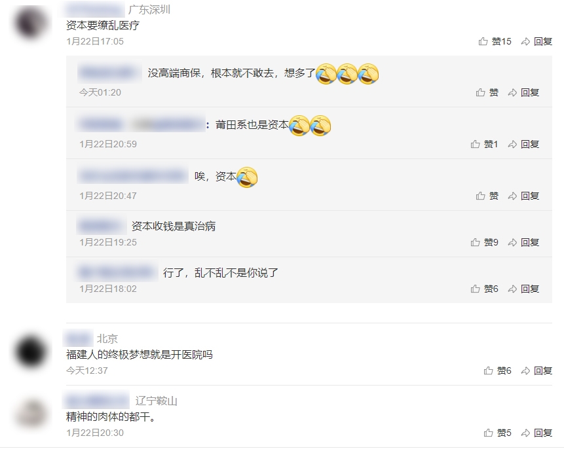Image resolution: width=564 pixels, height=451 pixels.
Task: Like the 资本要缭乱医疗 comment with 15 likes
Action: point(495,41)
